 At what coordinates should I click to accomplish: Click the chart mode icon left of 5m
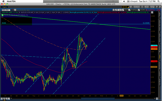coord(116,10)
